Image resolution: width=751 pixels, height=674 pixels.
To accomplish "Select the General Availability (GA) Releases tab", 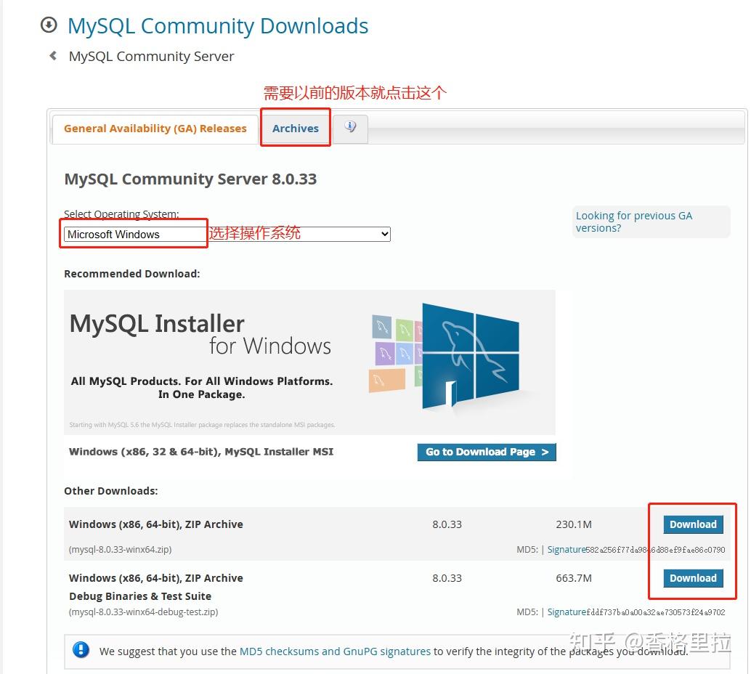I will [155, 128].
